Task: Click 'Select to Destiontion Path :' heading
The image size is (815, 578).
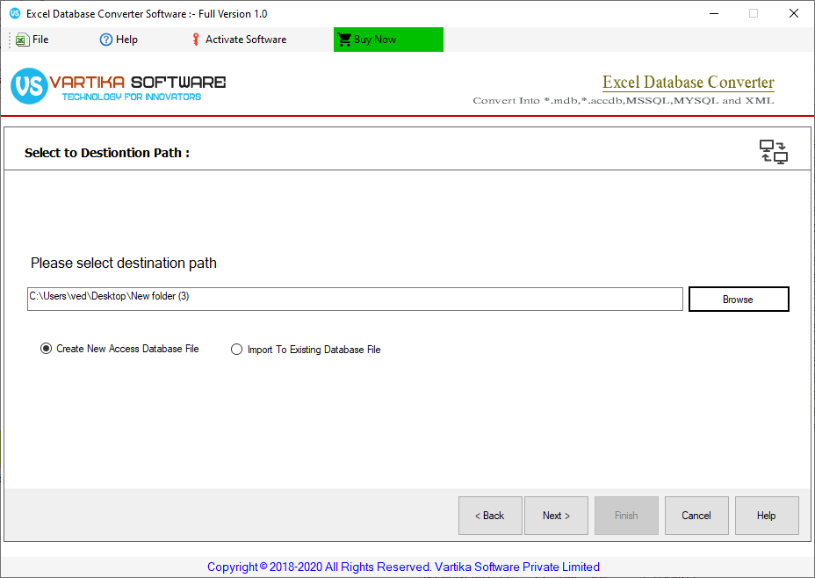Action: 107,153
